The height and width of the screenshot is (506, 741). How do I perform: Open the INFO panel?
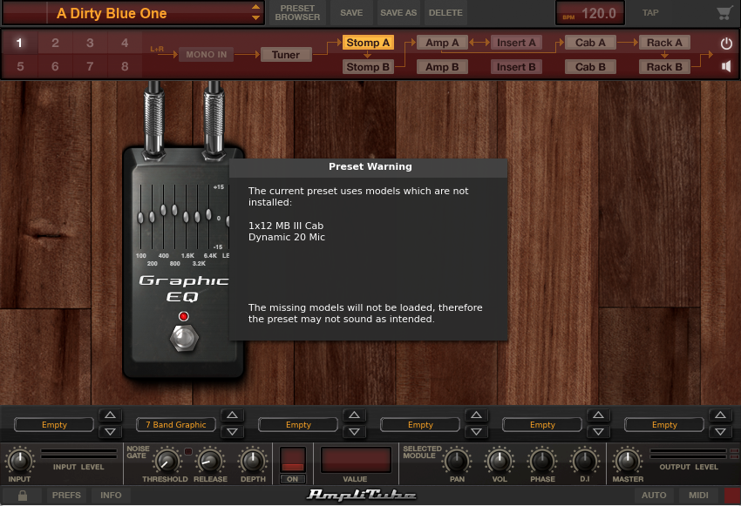[x=111, y=496]
